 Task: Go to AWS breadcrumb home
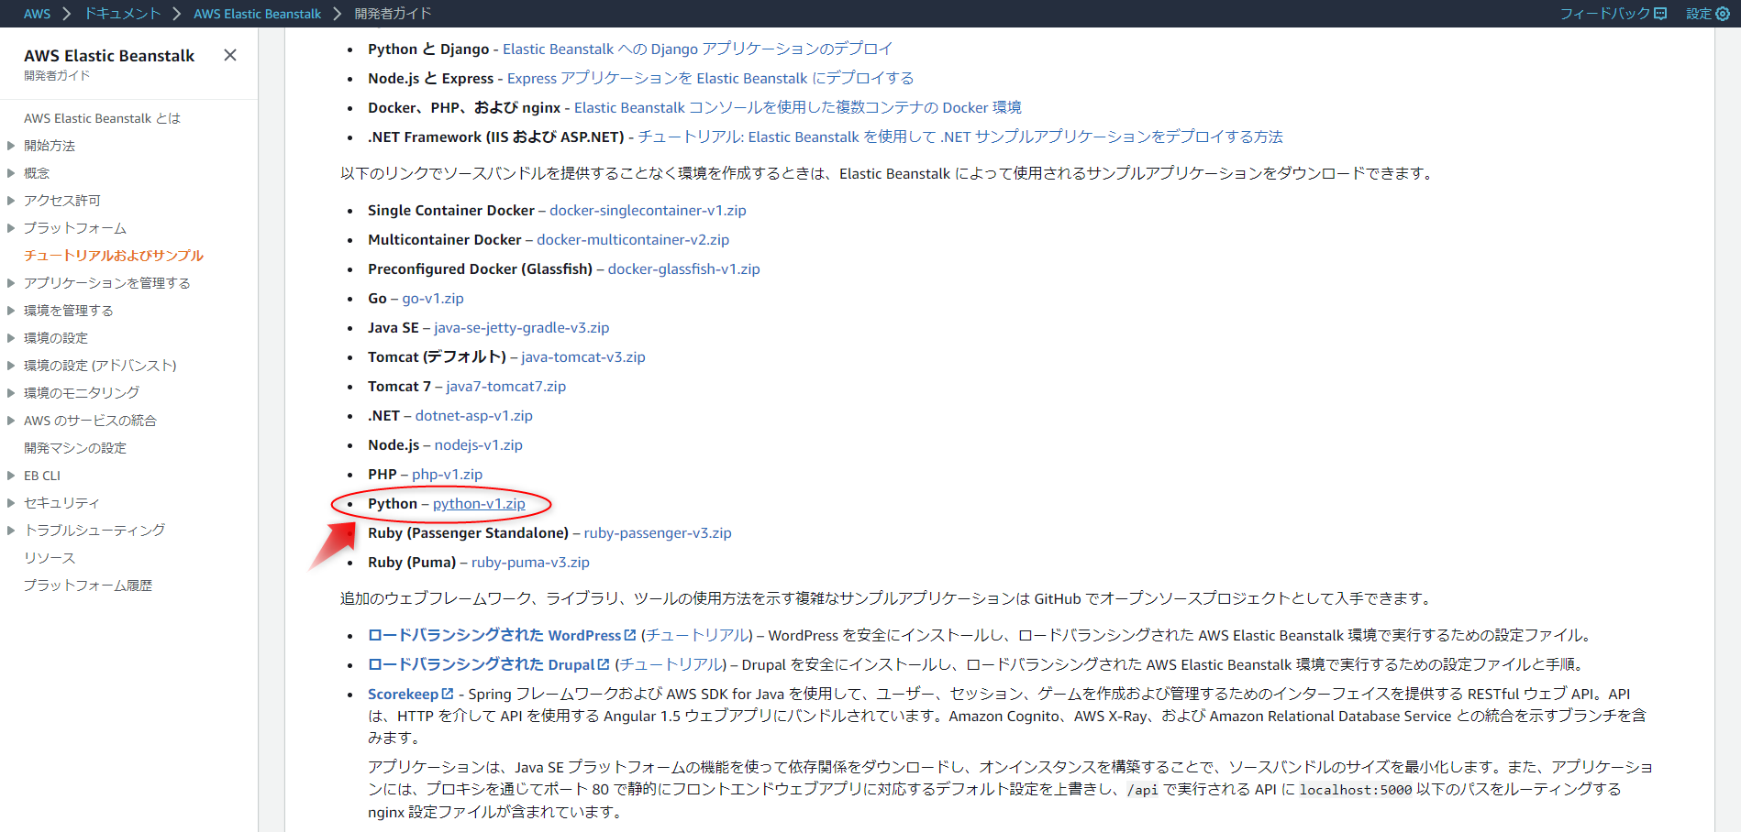37,14
